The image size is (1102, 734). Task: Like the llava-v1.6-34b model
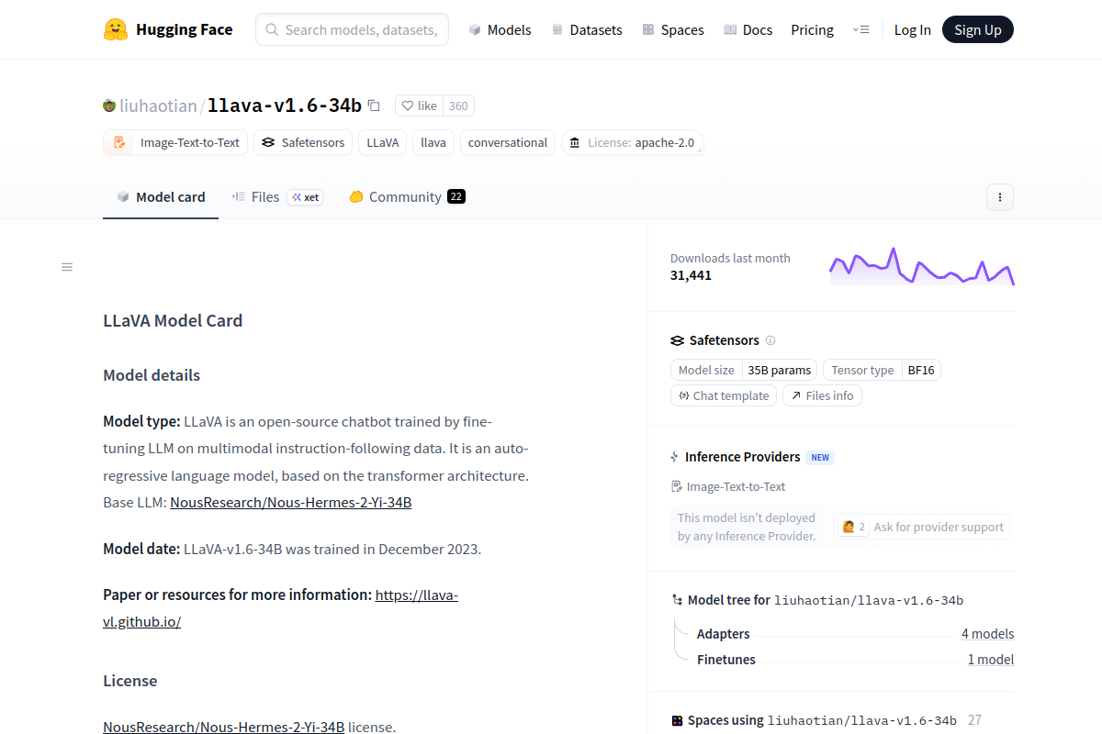click(x=420, y=106)
